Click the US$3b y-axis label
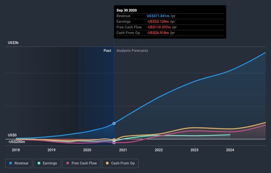Image resolution: width=271 pixels, height=173 pixels. [13, 43]
